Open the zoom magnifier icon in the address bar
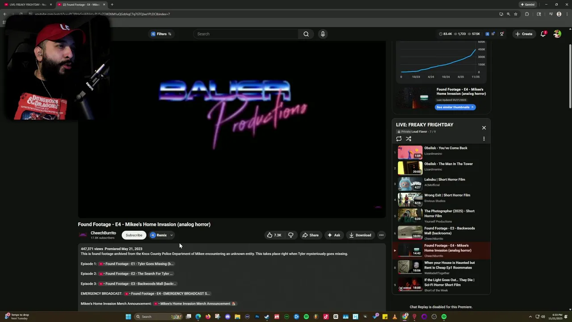 tap(508, 14)
